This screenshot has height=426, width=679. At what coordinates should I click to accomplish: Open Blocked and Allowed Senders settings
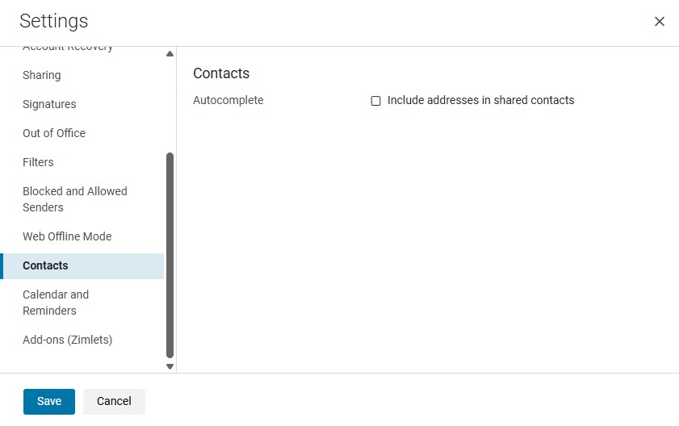tap(75, 199)
